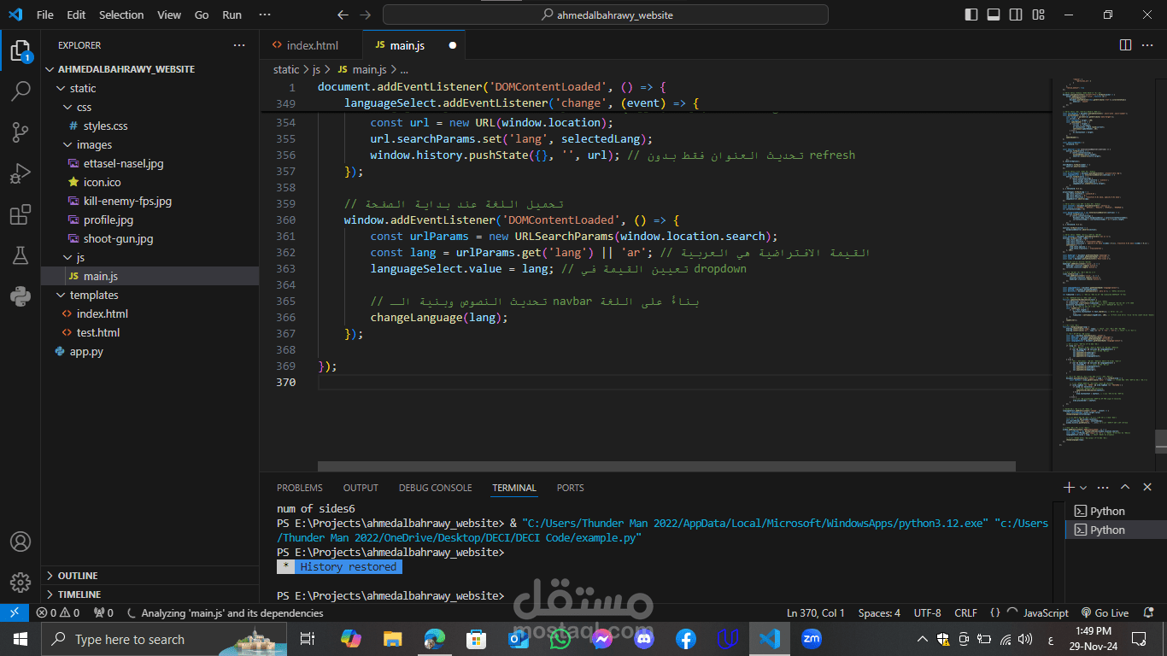This screenshot has width=1167, height=656.
Task: Open the Extensions view
Action: pos(21,215)
